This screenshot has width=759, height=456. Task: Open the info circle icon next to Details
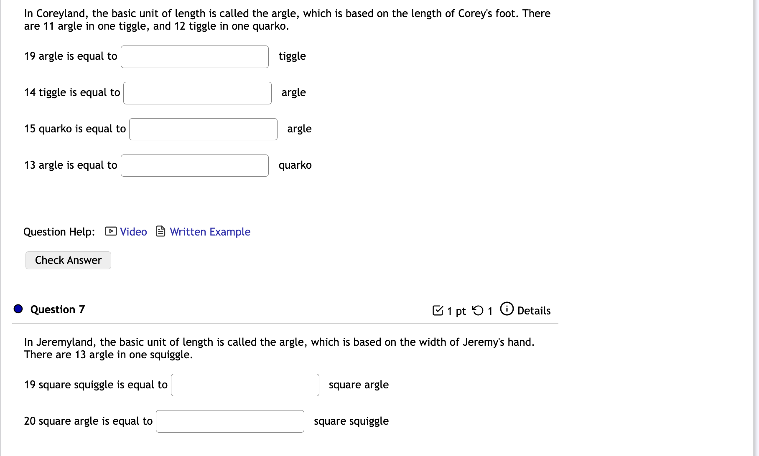(506, 309)
